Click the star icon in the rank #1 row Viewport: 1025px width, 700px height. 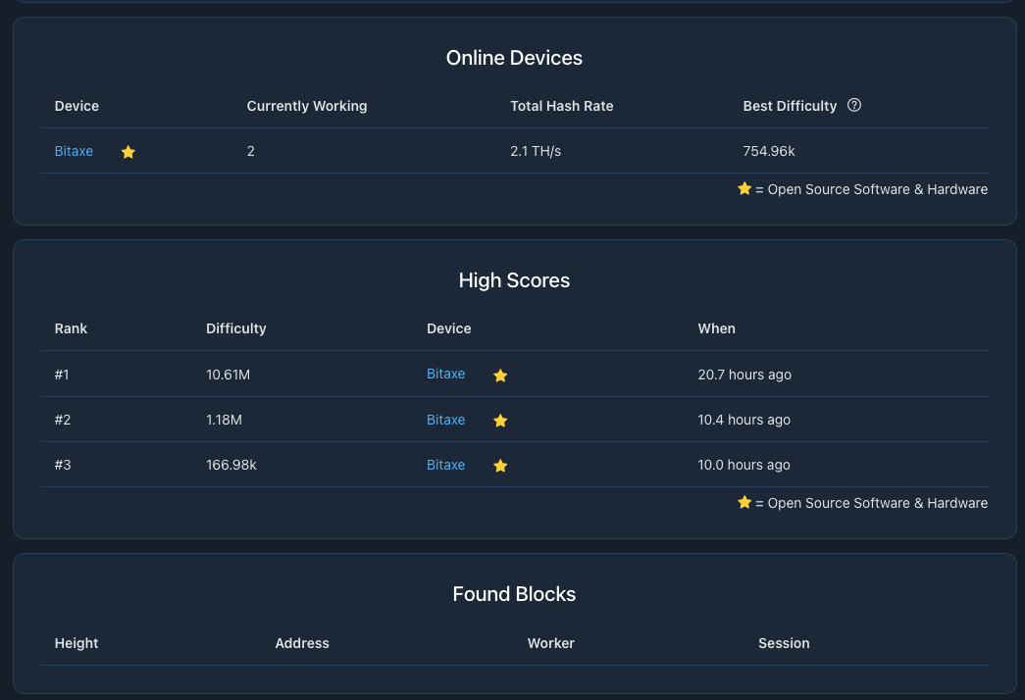500,375
